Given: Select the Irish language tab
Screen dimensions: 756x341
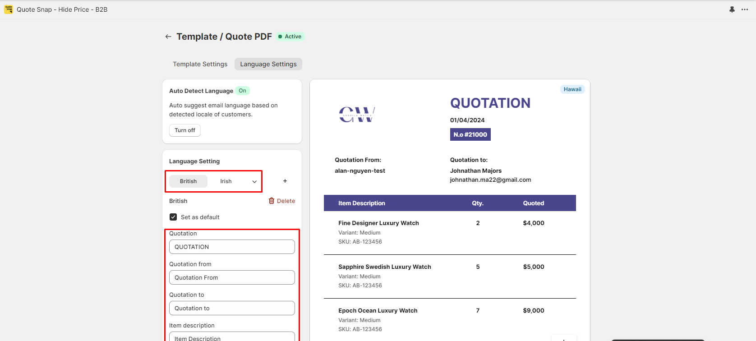Looking at the screenshot, I should 226,181.
